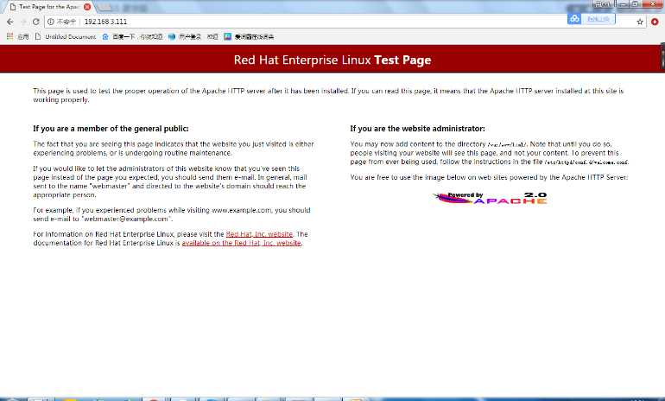This screenshot has width=665, height=401.
Task: Follow the 'Red Hat, Inc. website' link
Action: (x=259, y=234)
